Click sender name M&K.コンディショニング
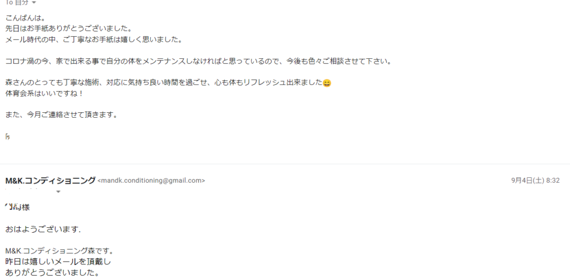The image size is (570, 280). click(51, 180)
